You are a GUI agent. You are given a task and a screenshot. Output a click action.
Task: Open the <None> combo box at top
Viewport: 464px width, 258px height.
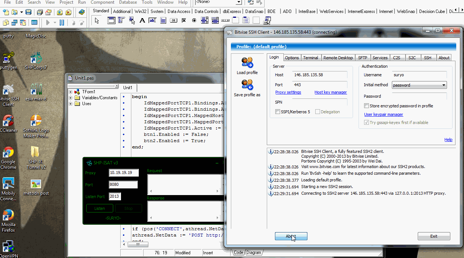218,2
